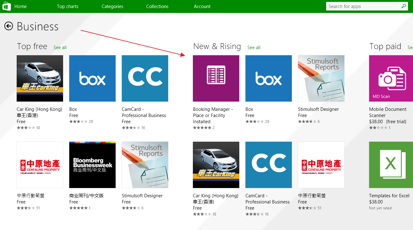The width and height of the screenshot is (413, 230).
Task: Click the star rating with 1 review under Bloomberg
Action: [x=80, y=208]
